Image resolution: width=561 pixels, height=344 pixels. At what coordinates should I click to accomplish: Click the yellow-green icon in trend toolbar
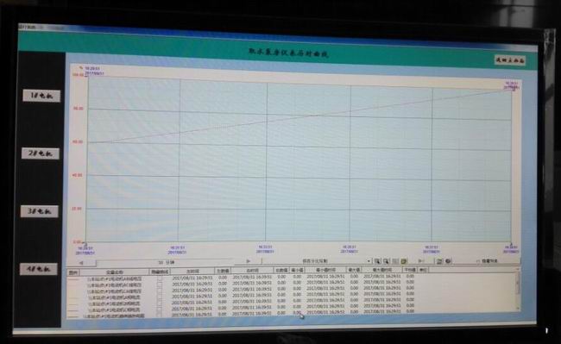[x=404, y=261]
